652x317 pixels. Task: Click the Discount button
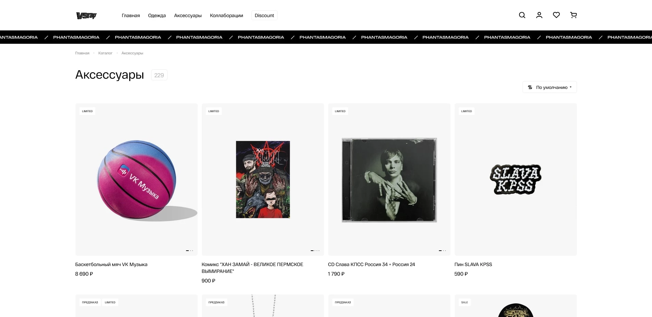click(264, 15)
